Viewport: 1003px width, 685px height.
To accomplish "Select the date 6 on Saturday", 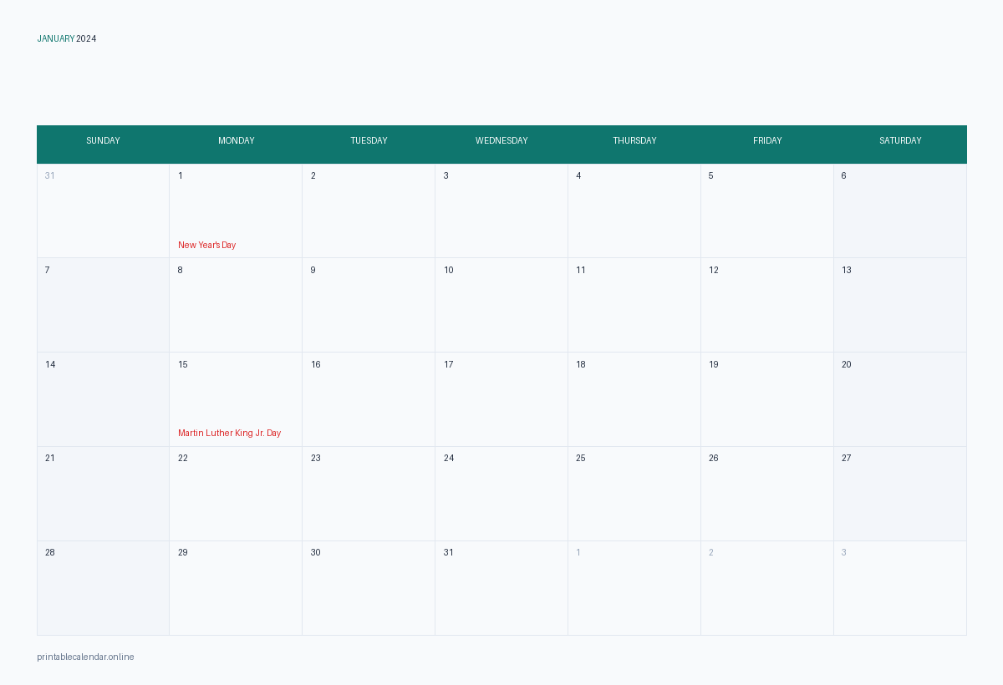I will coord(900,211).
